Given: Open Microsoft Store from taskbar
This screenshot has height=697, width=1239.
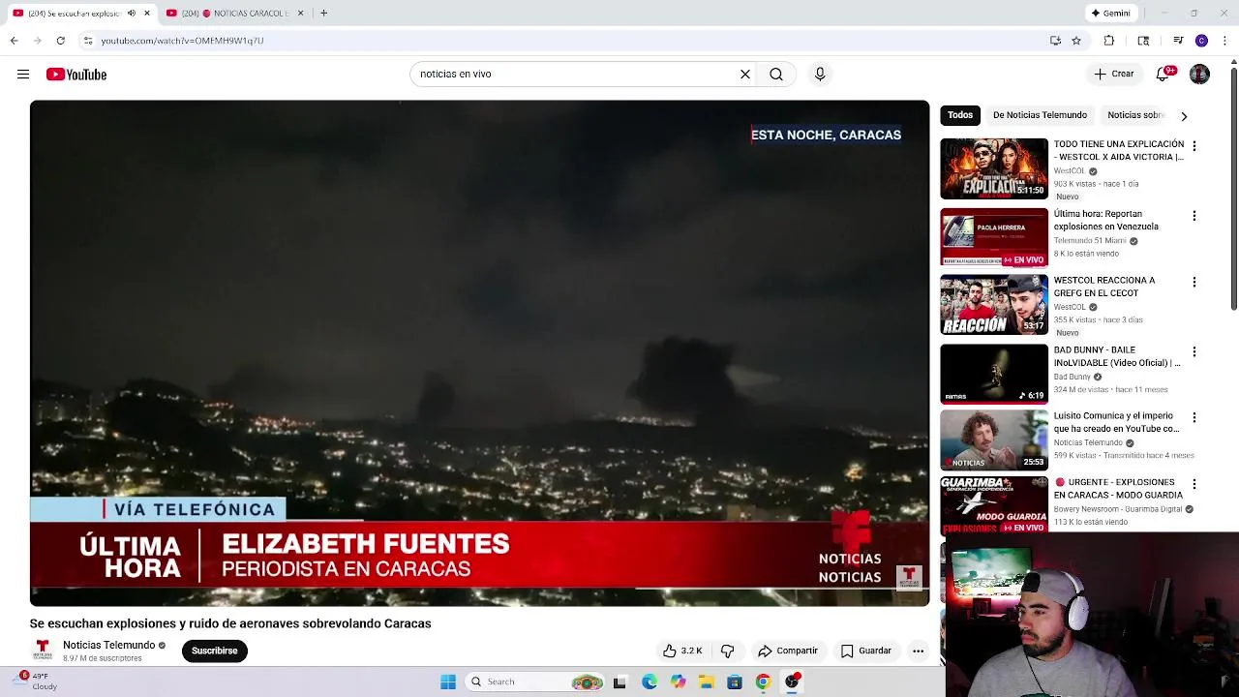Looking at the screenshot, I should [x=735, y=682].
